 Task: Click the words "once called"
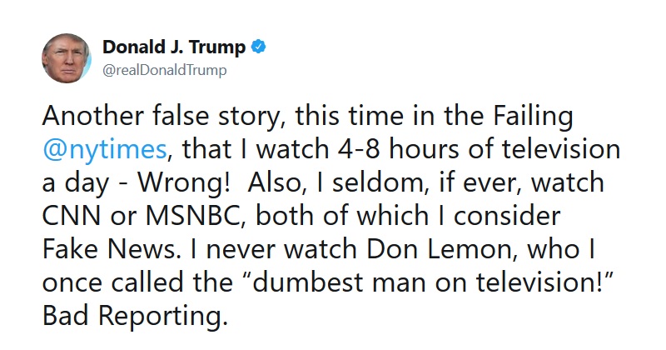point(114,282)
